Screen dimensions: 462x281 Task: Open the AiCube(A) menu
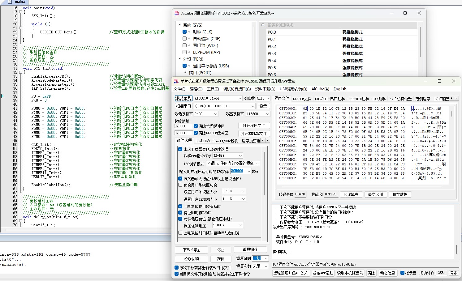click(x=320, y=89)
